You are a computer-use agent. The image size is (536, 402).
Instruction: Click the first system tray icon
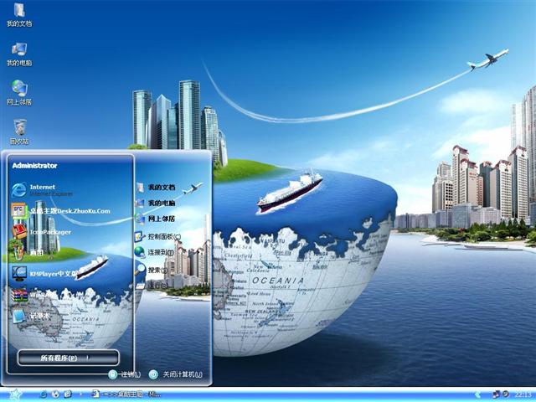click(x=497, y=394)
